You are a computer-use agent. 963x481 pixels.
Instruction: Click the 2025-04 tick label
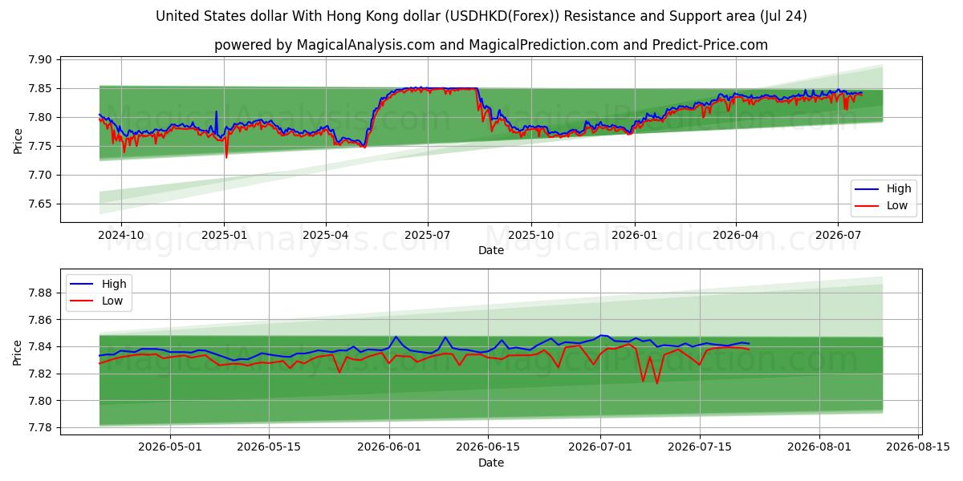coord(326,236)
